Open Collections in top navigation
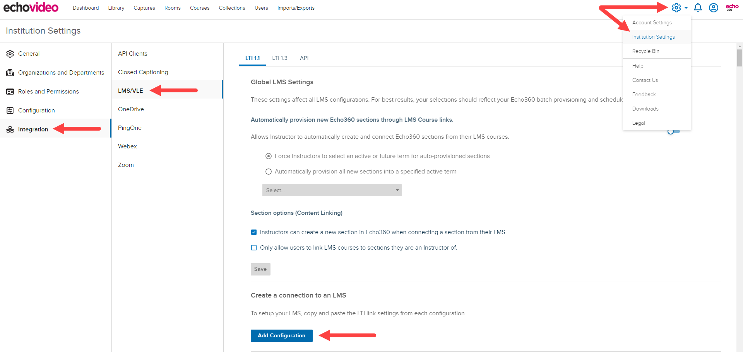Screen dimensions: 743x352 (x=232, y=8)
